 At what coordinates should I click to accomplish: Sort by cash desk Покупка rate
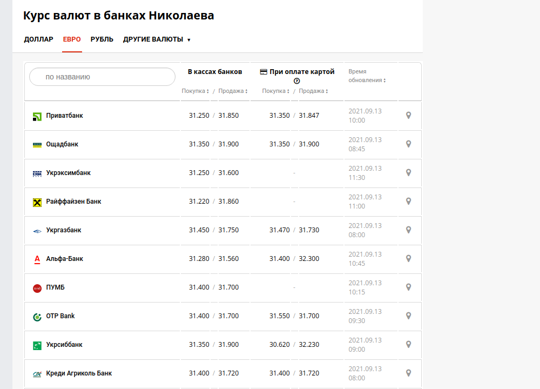195,91
